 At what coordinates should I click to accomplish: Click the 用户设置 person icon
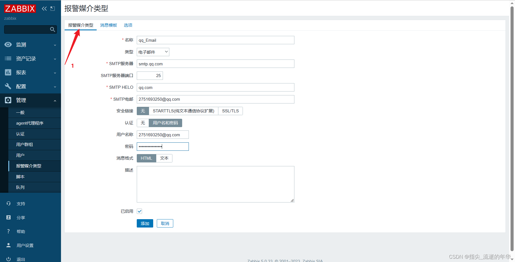click(9, 245)
